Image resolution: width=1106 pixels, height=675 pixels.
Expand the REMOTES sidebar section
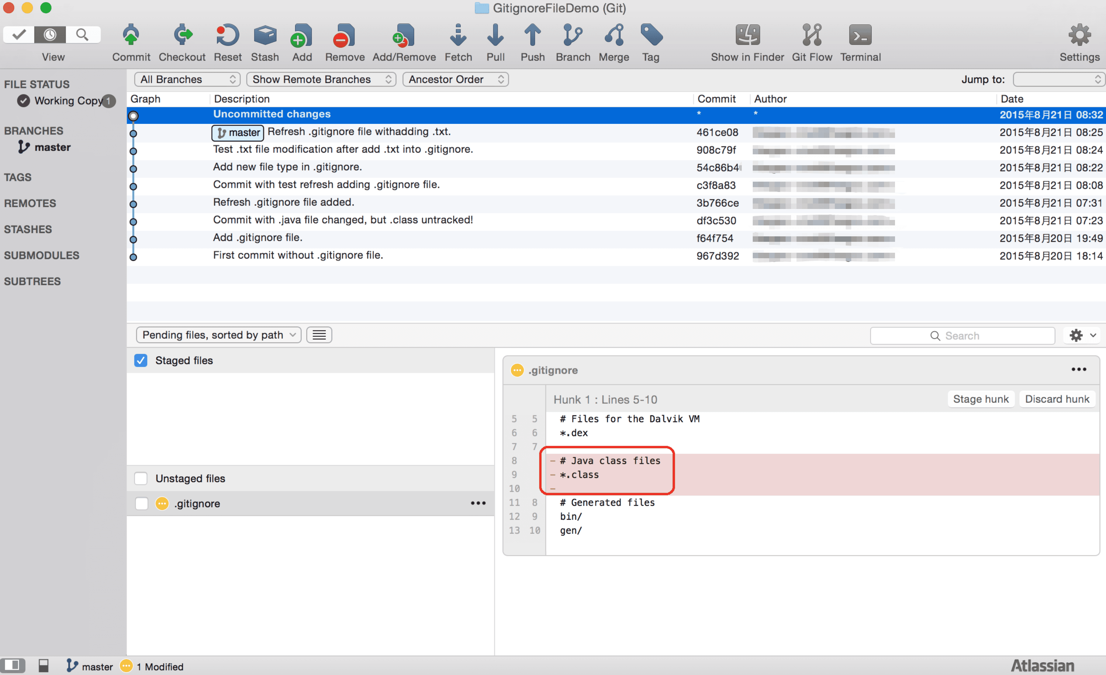pos(30,203)
